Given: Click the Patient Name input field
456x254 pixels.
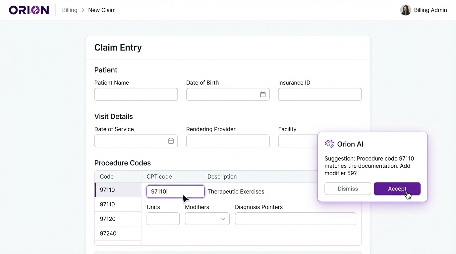Looking at the screenshot, I should pos(136,94).
